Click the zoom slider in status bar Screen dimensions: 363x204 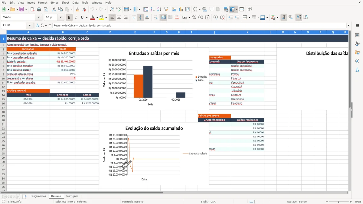coord(339,202)
